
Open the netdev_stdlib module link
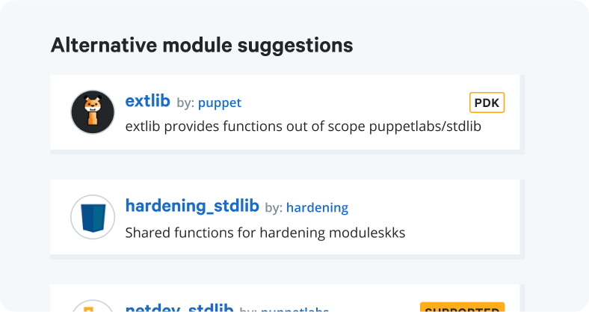click(179, 308)
